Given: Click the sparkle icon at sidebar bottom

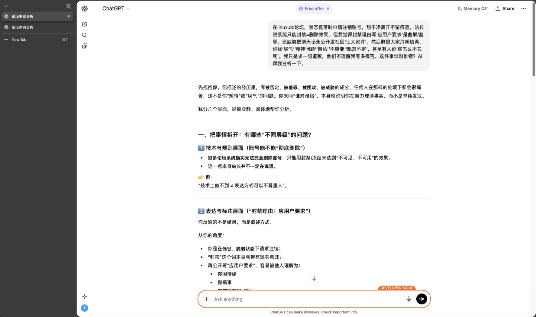Looking at the screenshot, I should pos(85,296).
